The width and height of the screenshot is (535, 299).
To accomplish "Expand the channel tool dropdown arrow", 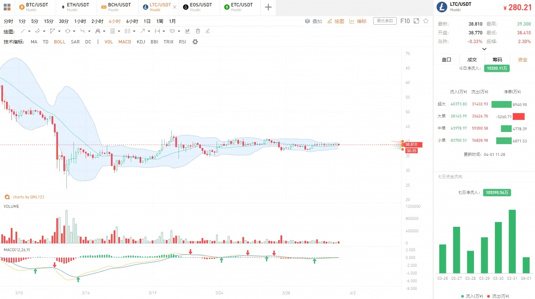I will (x=44, y=31).
